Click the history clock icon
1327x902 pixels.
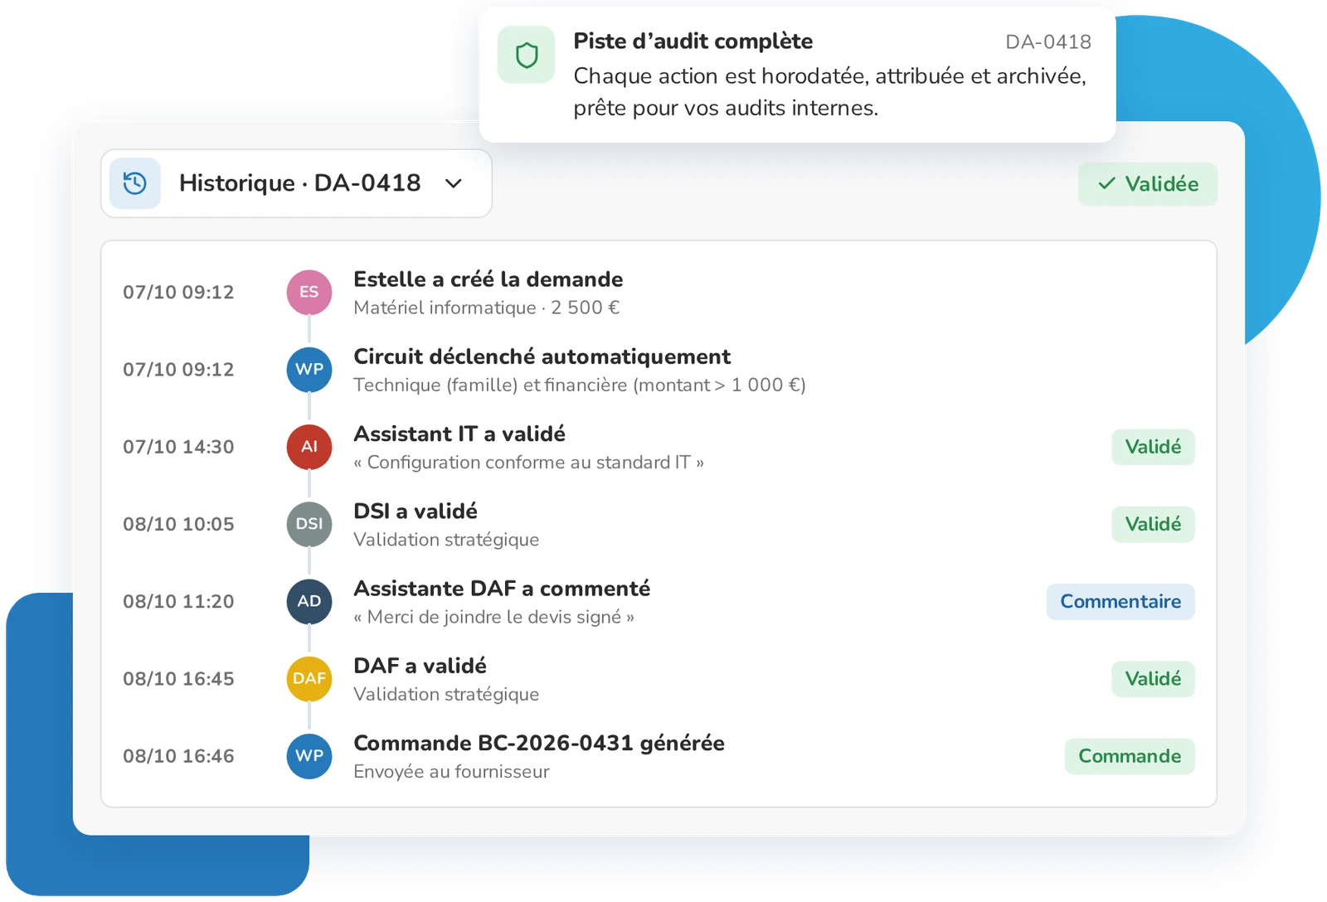point(135,183)
